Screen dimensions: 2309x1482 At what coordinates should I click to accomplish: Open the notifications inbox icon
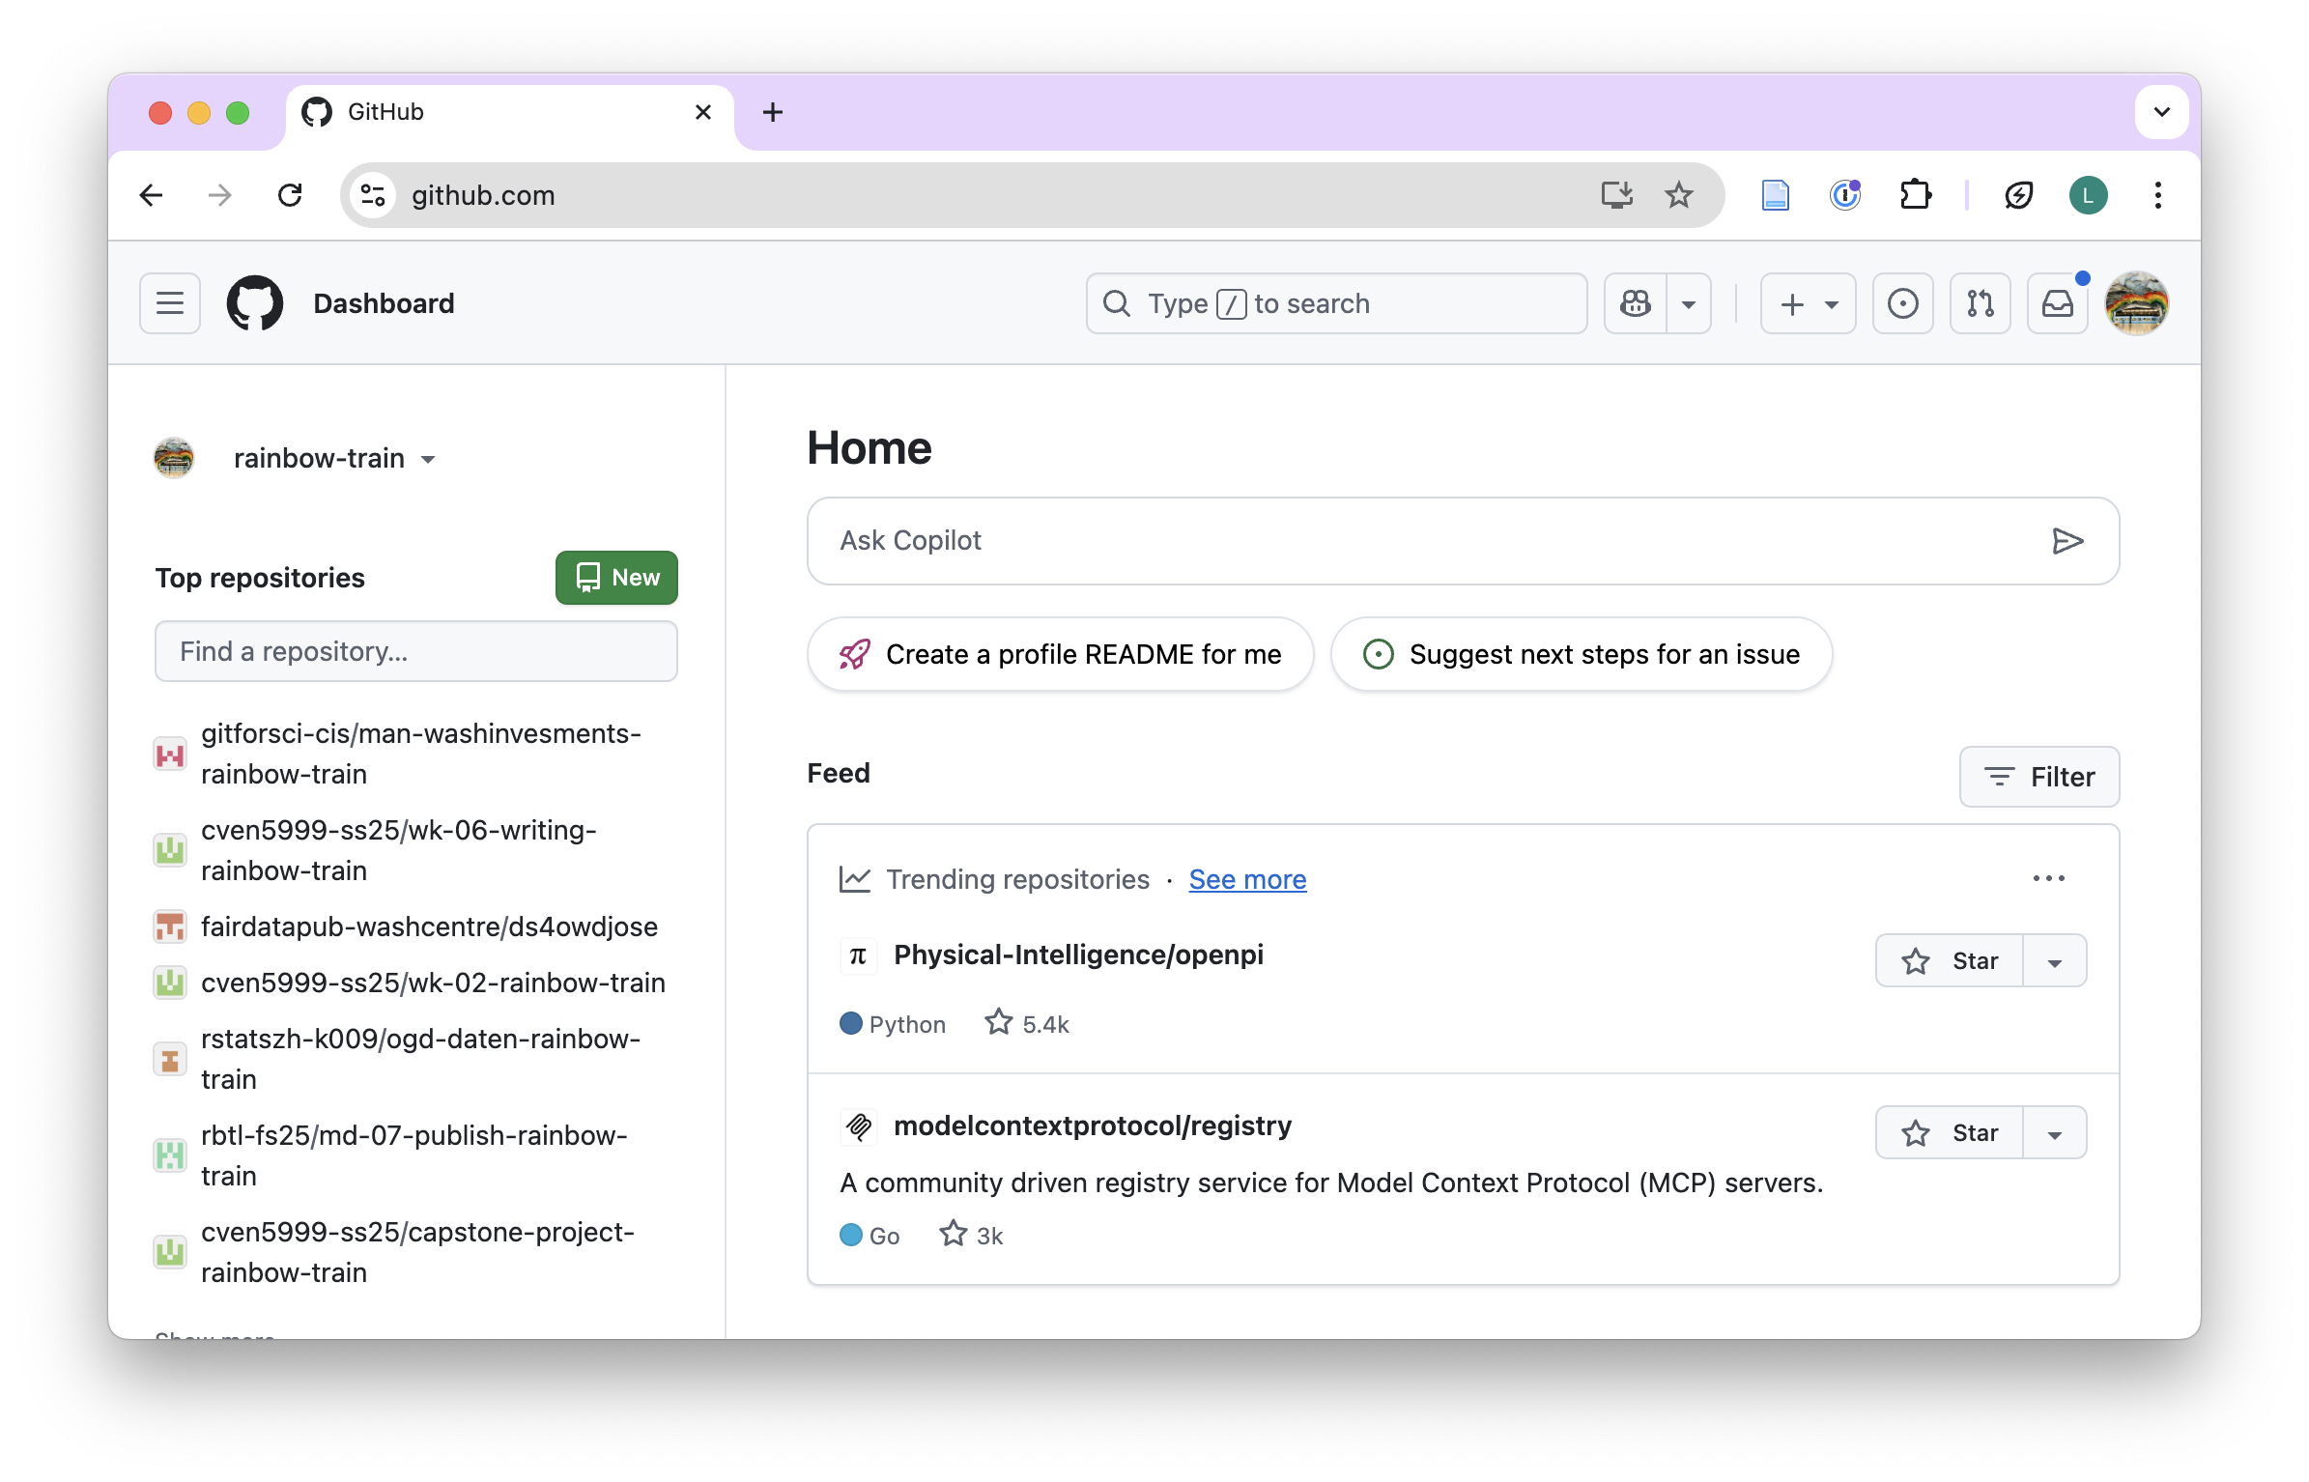(x=2057, y=303)
